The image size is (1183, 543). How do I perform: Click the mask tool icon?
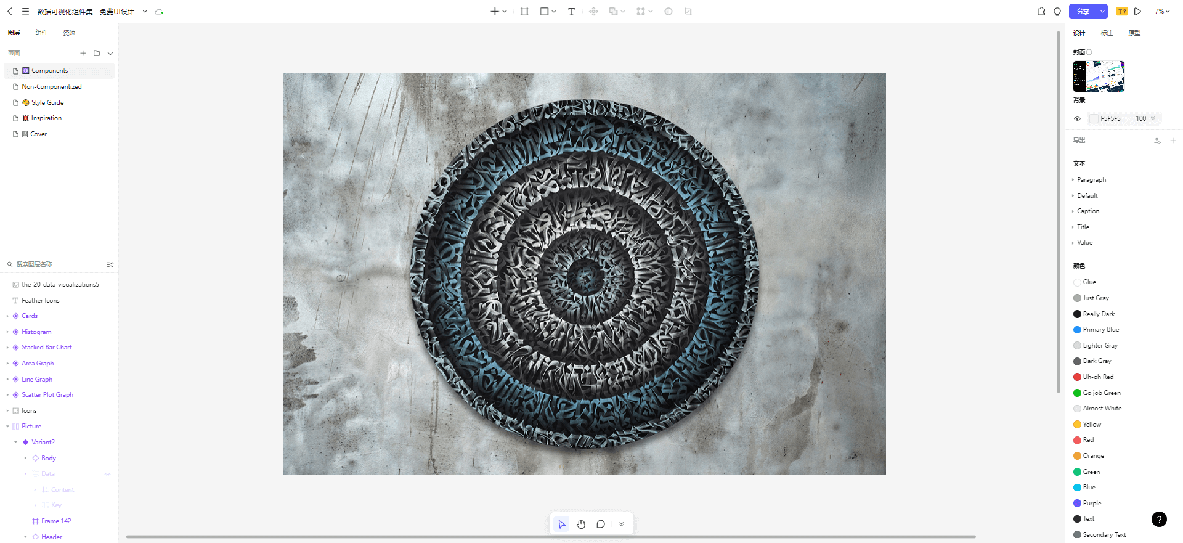pos(641,11)
